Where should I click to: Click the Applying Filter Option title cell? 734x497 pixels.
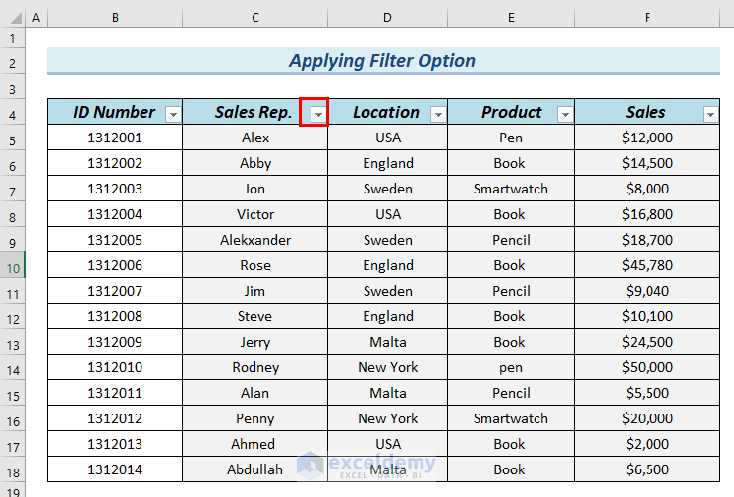382,61
